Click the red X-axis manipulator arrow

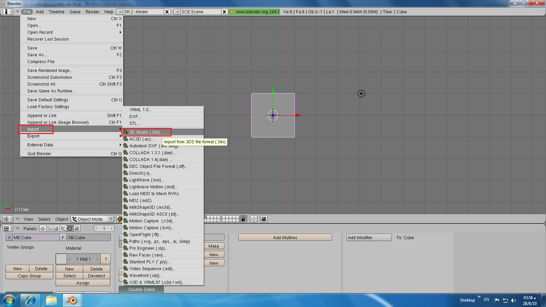tap(298, 115)
